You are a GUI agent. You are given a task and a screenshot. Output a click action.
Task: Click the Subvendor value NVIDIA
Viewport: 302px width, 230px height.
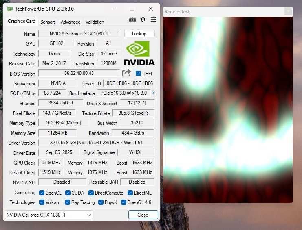pyautogui.click(x=58, y=83)
